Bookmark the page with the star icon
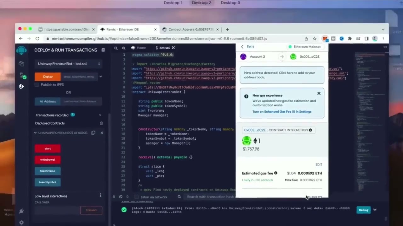 (x=315, y=39)
